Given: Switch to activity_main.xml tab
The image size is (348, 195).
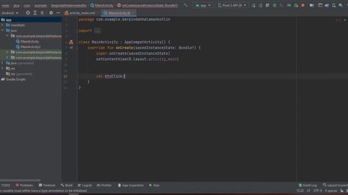Looking at the screenshot, I should pos(82,13).
